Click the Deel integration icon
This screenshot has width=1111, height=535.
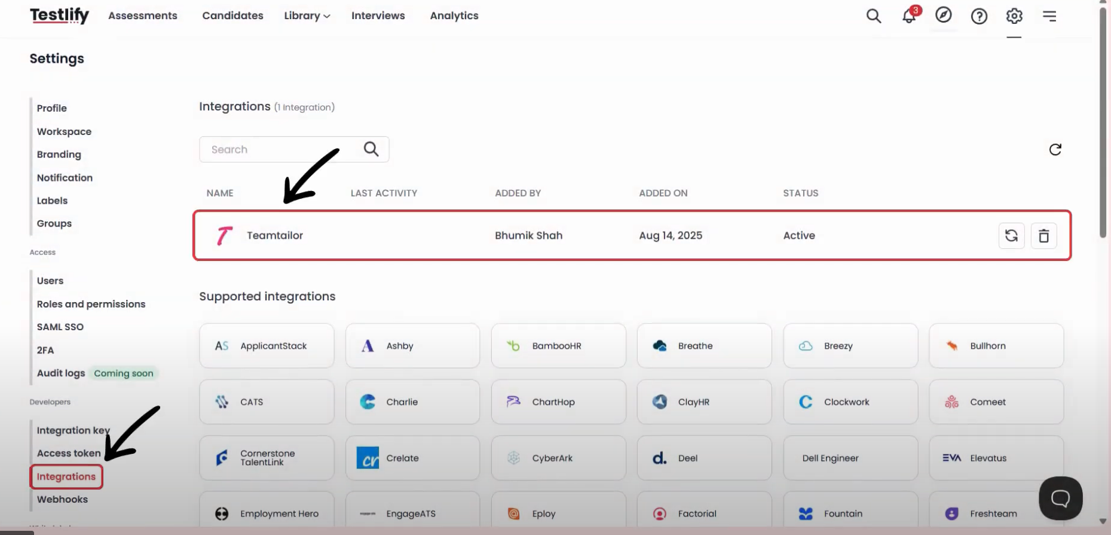660,458
